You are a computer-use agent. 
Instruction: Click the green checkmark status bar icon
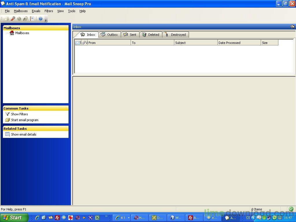291,209
